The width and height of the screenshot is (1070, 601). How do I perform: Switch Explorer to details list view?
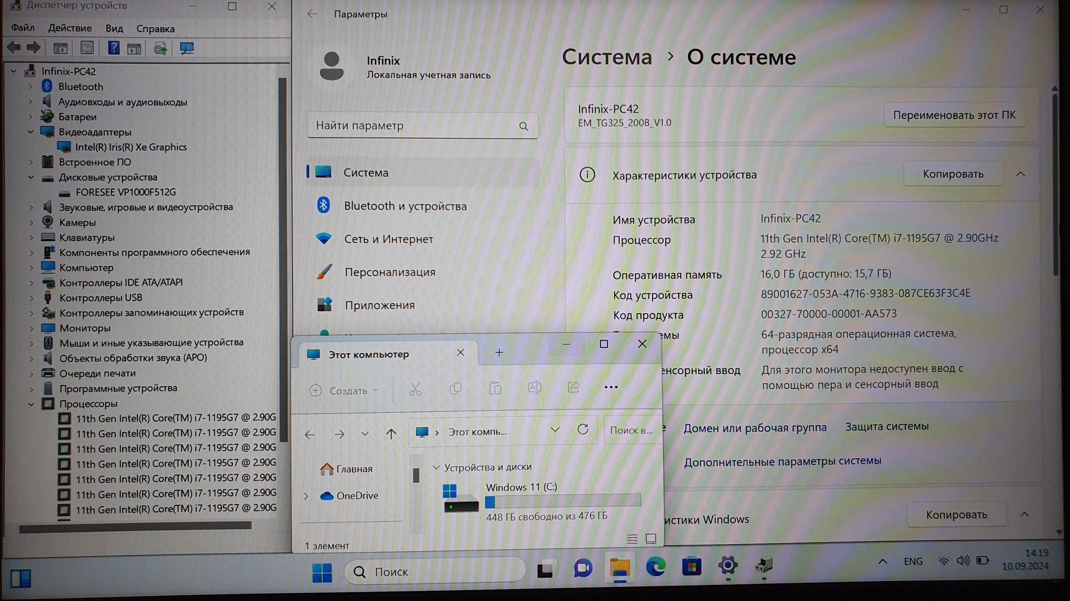pyautogui.click(x=632, y=538)
